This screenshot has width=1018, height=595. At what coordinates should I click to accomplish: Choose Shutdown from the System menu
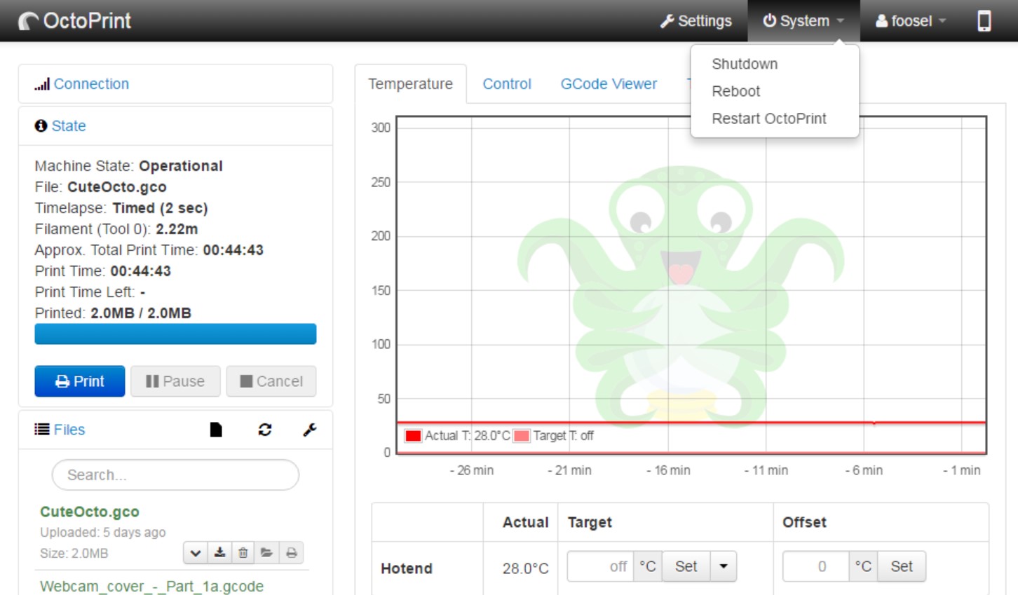[x=745, y=64]
